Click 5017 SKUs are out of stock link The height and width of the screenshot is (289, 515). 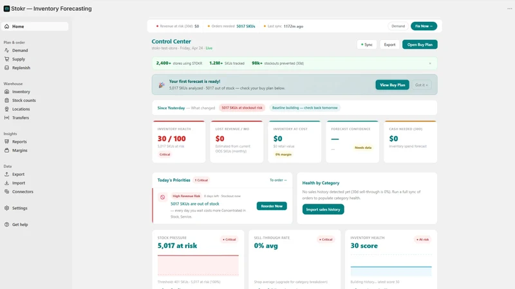tap(195, 204)
